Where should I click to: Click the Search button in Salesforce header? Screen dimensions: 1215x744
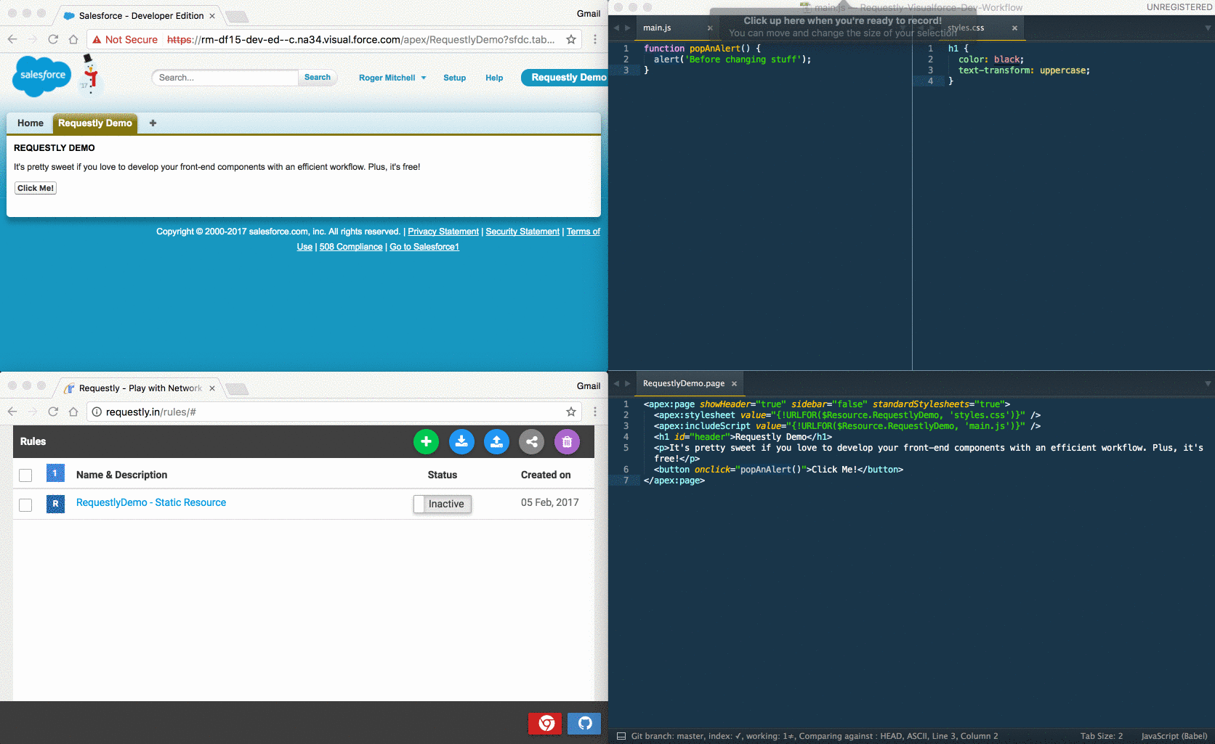click(x=318, y=77)
